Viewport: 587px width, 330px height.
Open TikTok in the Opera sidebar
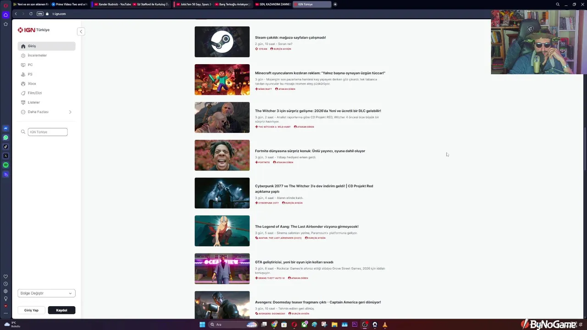tap(6, 147)
